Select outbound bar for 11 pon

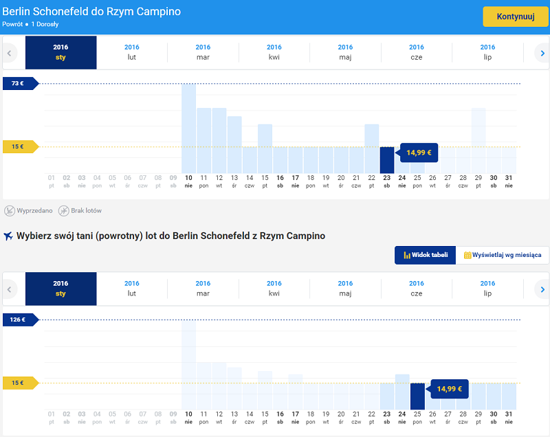[203, 141]
